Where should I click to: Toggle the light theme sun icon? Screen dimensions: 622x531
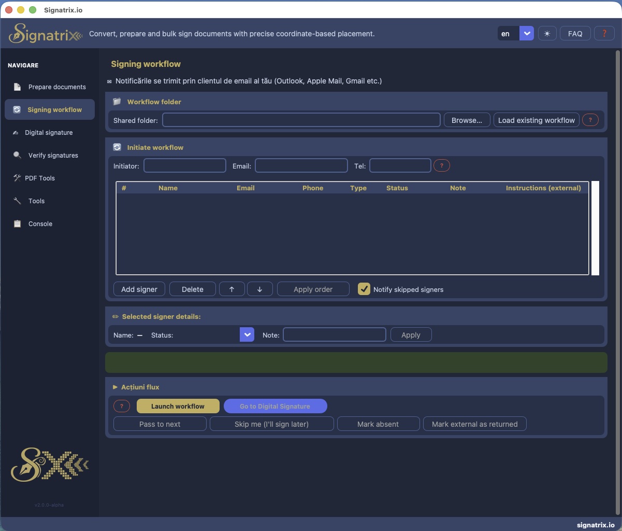[547, 33]
